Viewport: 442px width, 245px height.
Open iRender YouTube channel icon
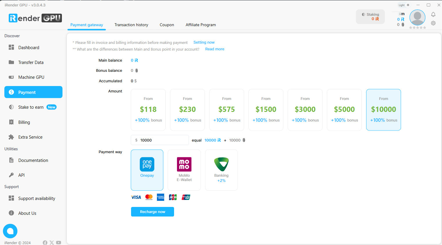(x=59, y=243)
